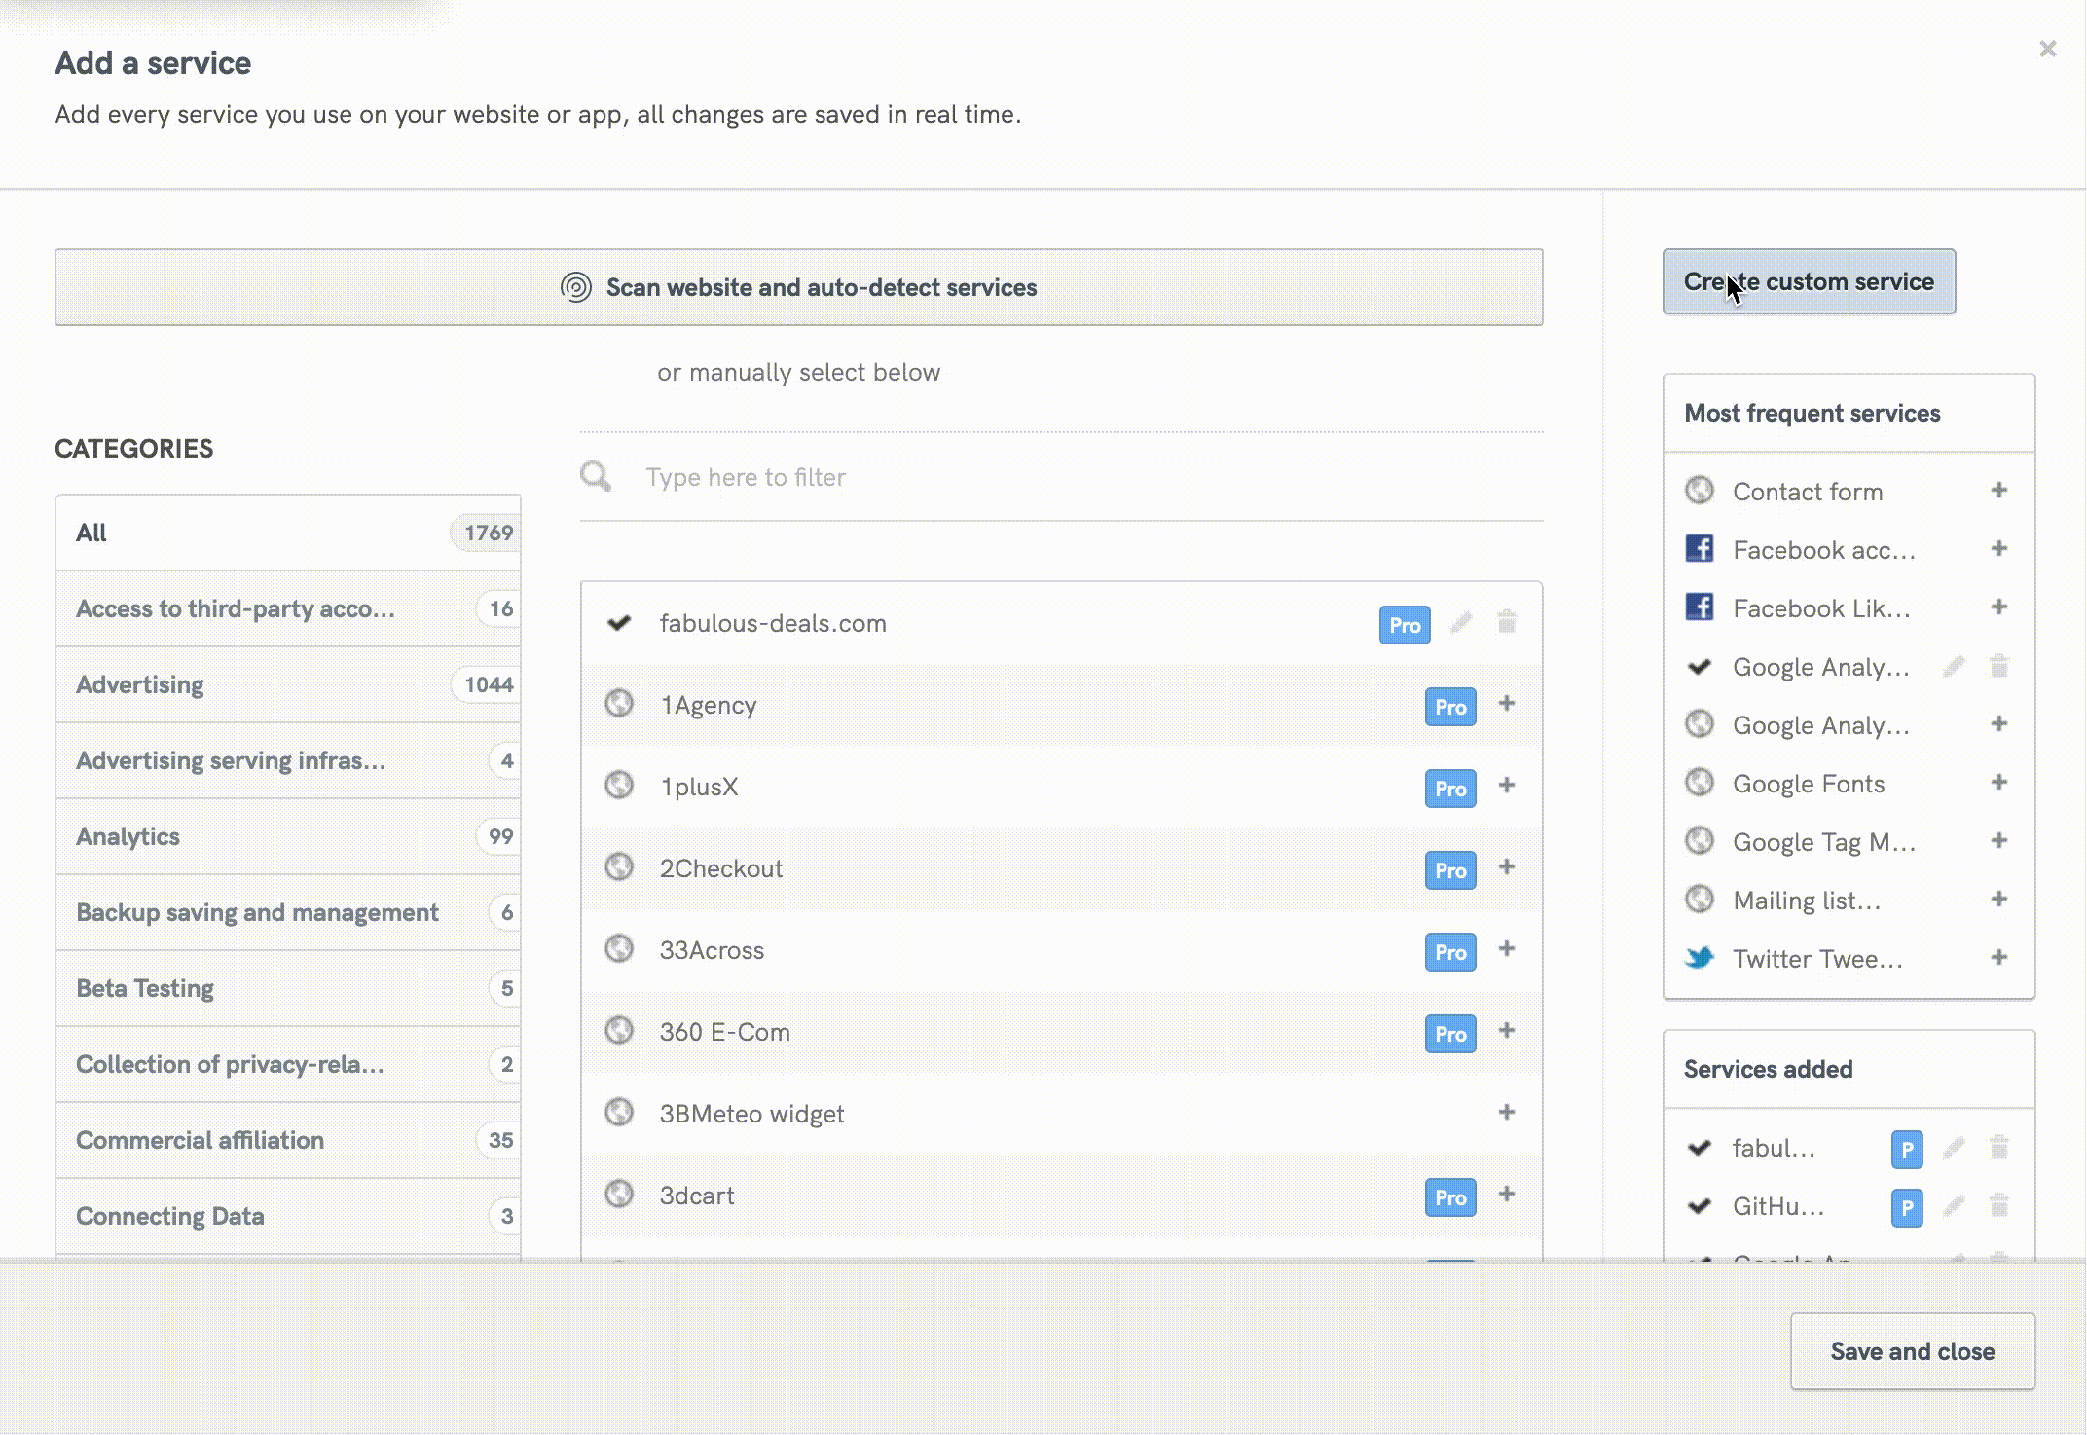The image size is (2087, 1435).
Task: Click the checkmark on Google Analytics frequent service
Action: pos(1699,666)
